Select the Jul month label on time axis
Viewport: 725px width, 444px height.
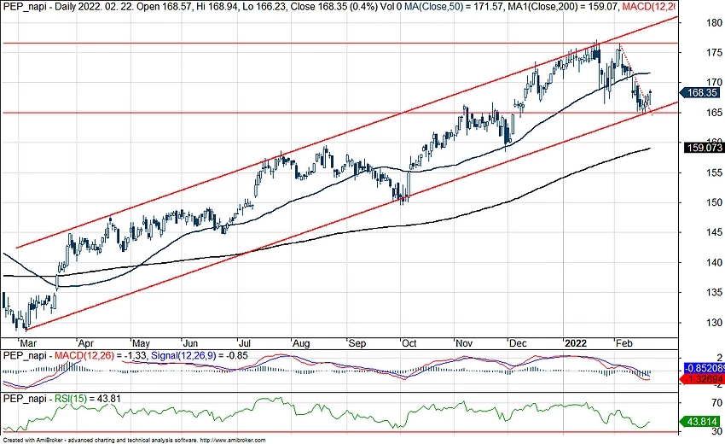244,343
